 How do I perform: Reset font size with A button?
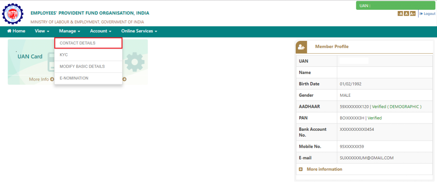[x=406, y=14]
